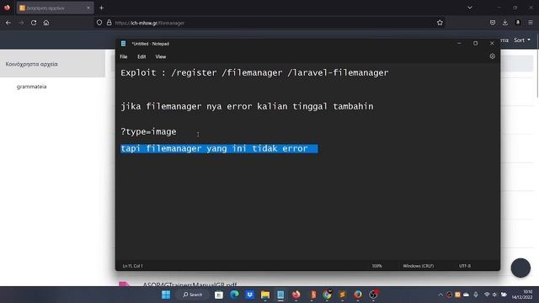
Task: Go forward in Firefox browser
Action: (21, 23)
